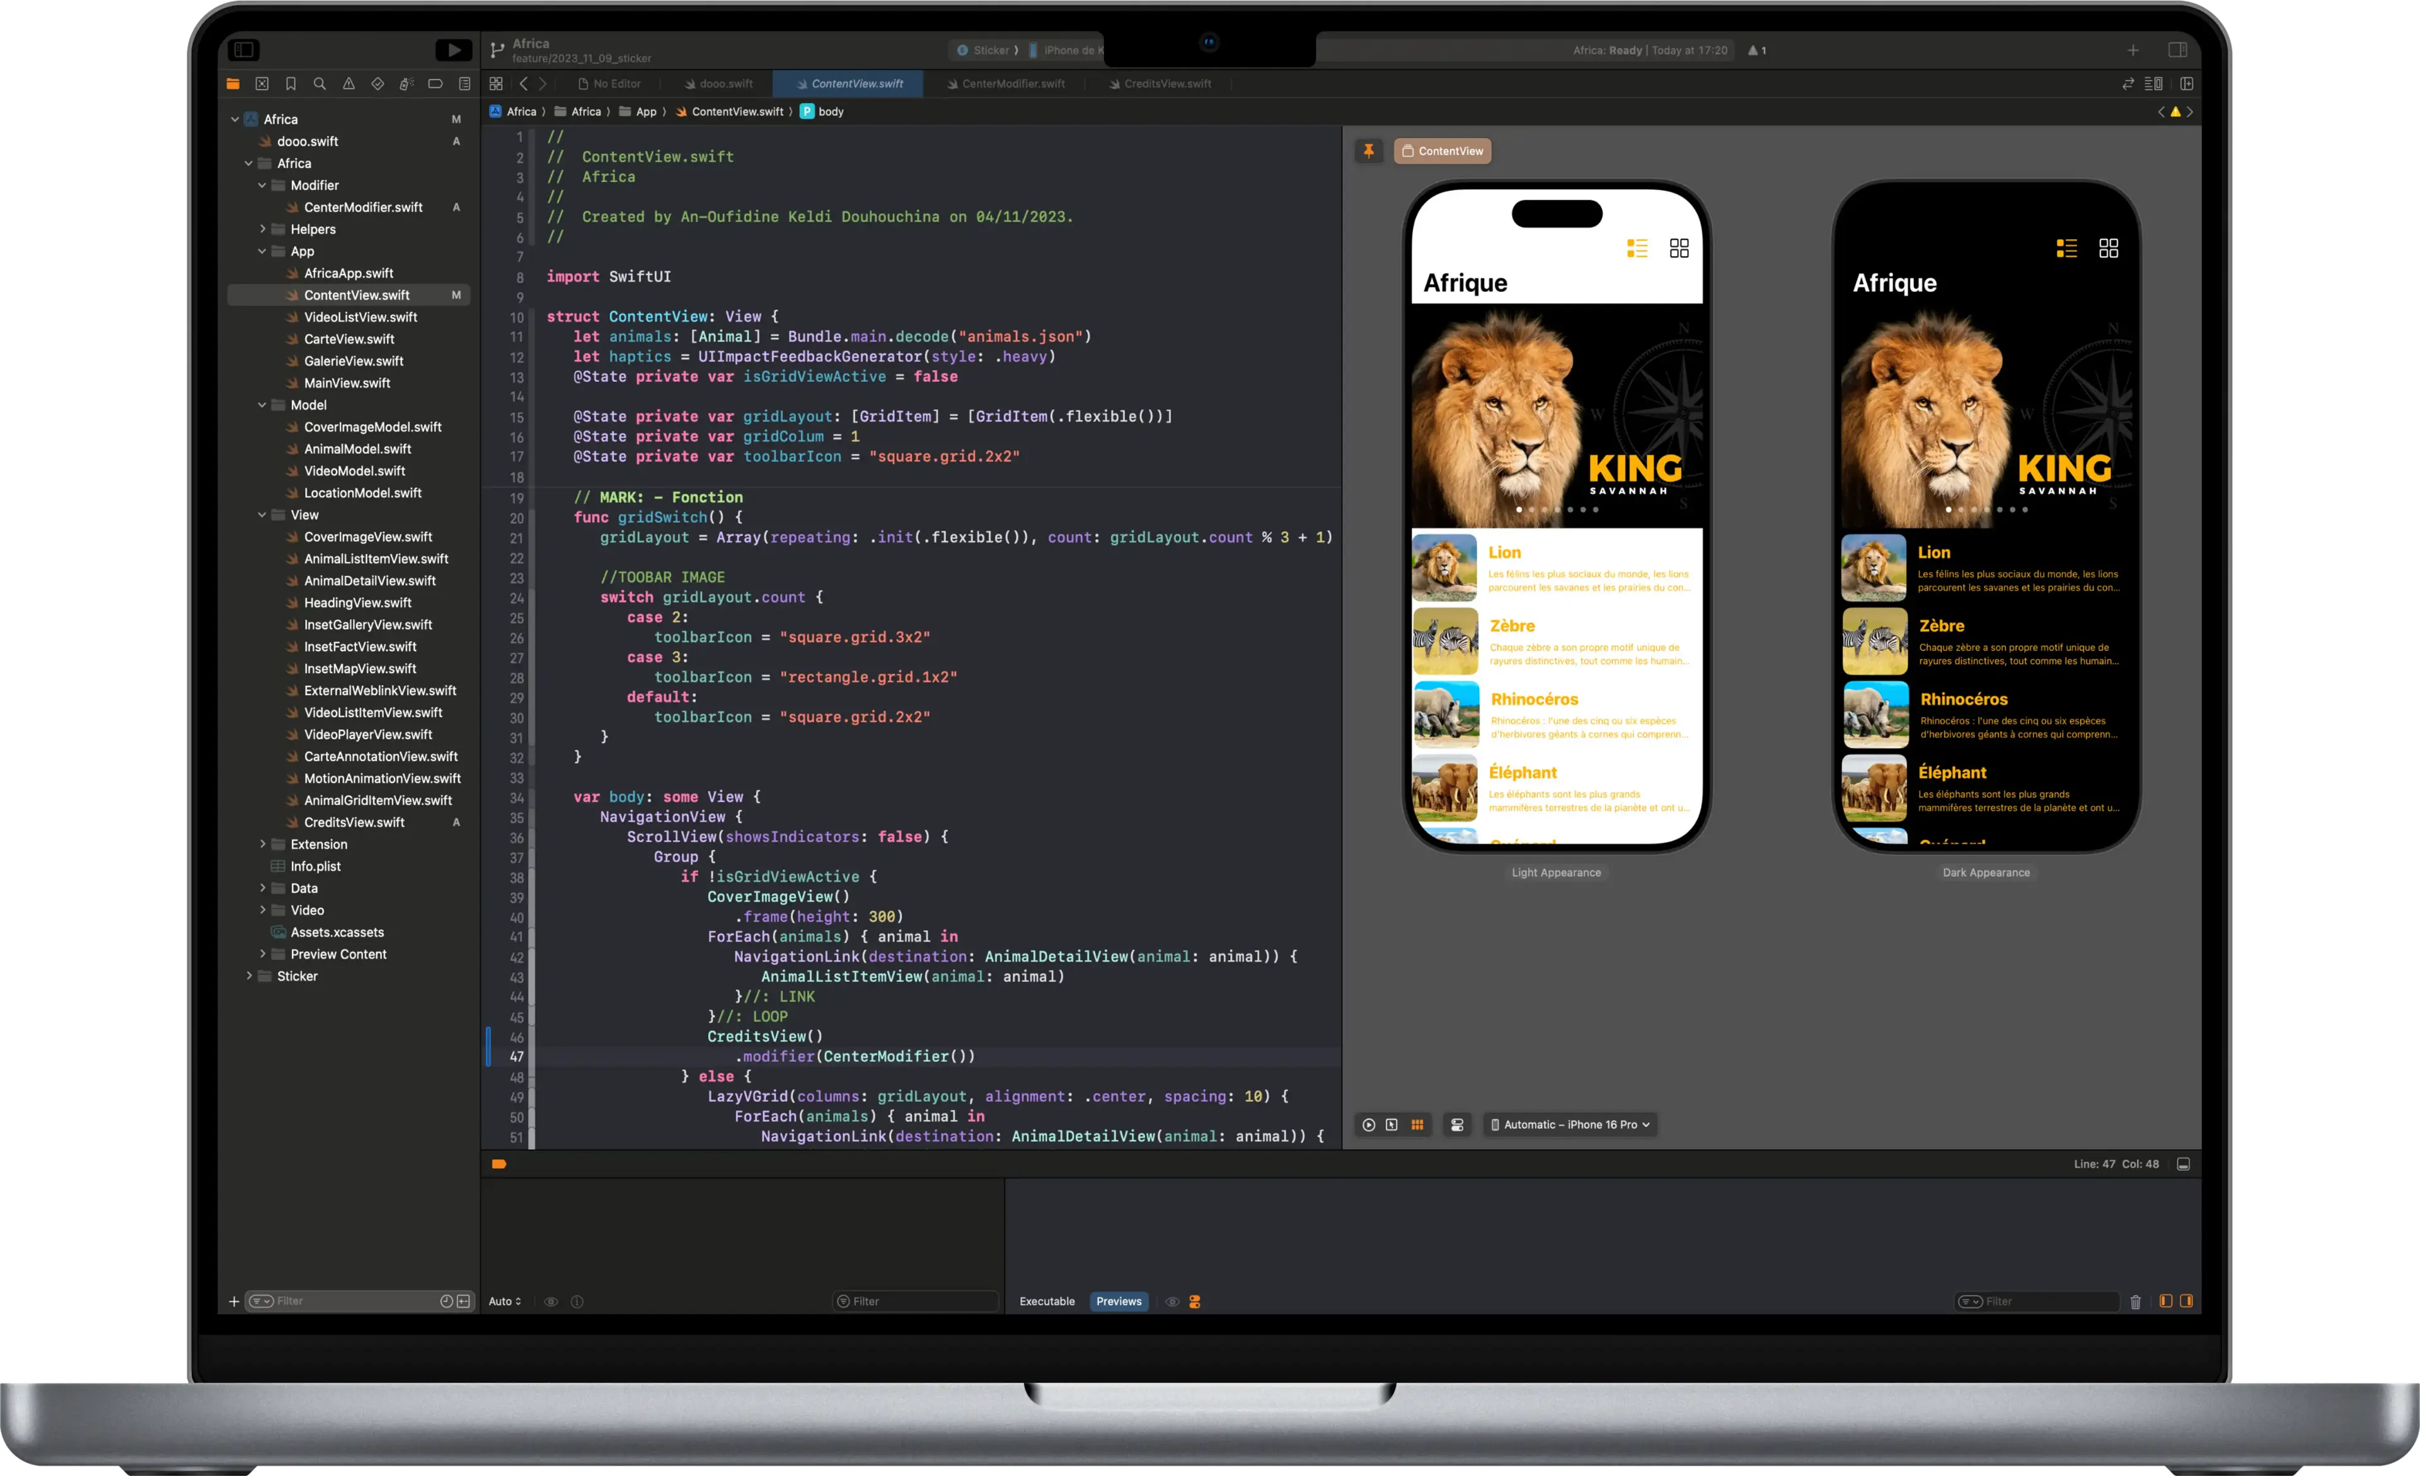The image size is (2420, 1476).
Task: Expand the Helpers group
Action: click(262, 229)
